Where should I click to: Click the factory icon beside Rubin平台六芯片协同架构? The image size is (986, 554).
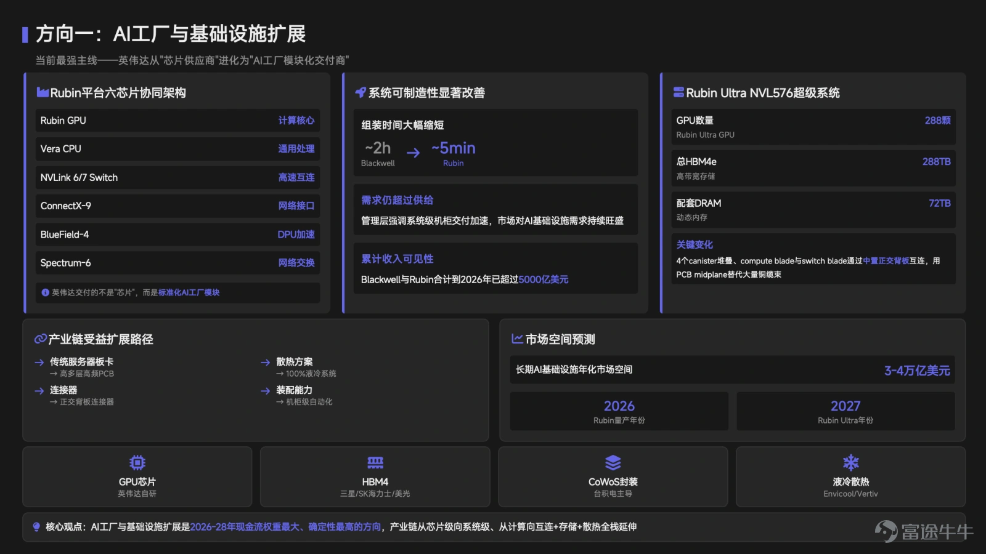(43, 92)
